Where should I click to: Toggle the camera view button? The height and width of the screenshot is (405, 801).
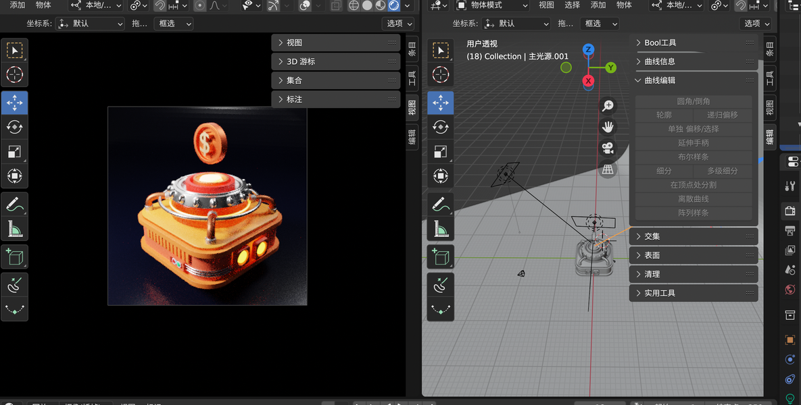point(608,148)
